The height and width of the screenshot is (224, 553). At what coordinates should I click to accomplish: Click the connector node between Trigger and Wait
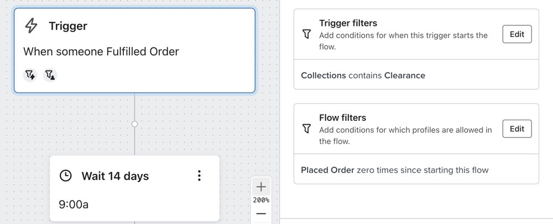[x=134, y=124]
